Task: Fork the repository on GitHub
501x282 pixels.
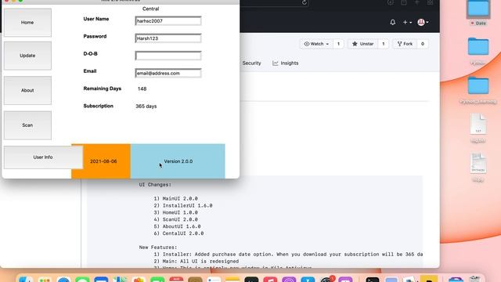Action: click(405, 44)
